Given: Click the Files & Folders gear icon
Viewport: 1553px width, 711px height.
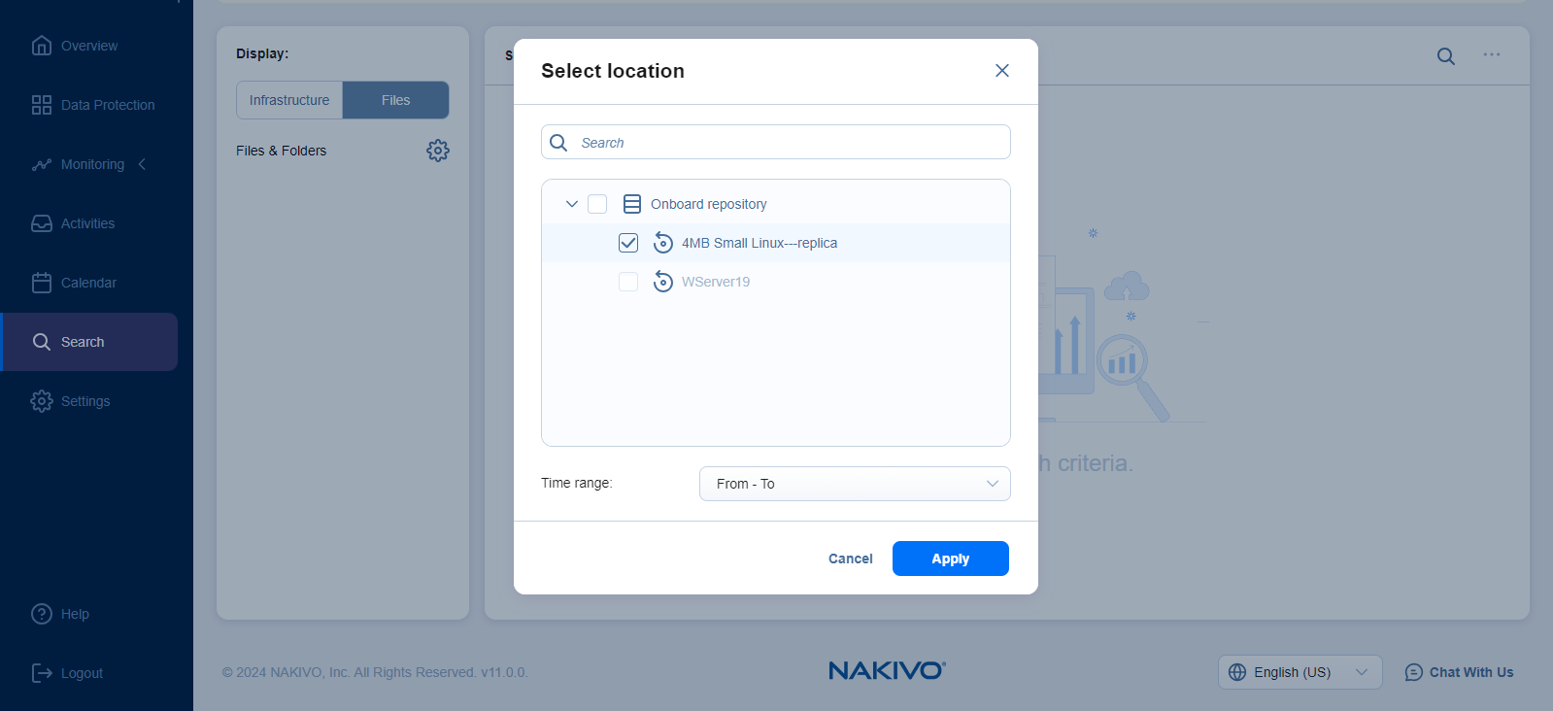Looking at the screenshot, I should point(438,151).
